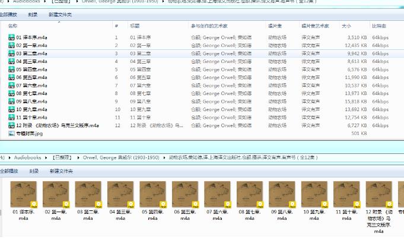The width and height of the screenshot is (404, 252).
Task: Open the cover thumbnail labeled 09 第八章.m4a
Action: point(282,194)
